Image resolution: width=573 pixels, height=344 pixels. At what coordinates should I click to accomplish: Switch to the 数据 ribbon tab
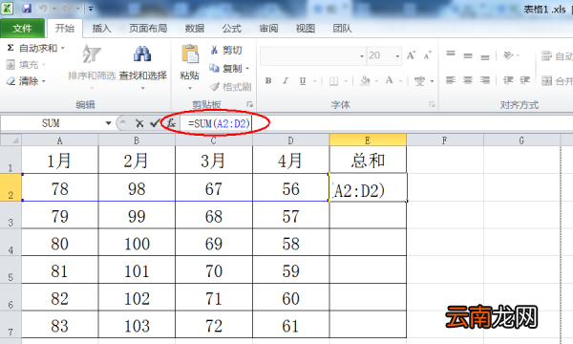pyautogui.click(x=195, y=28)
